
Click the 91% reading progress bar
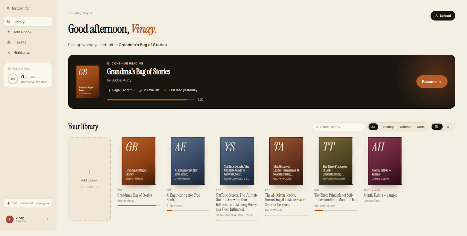(151, 100)
